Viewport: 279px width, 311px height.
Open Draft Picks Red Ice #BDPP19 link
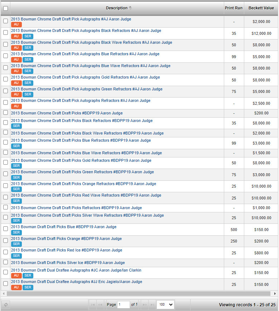tap(67, 250)
